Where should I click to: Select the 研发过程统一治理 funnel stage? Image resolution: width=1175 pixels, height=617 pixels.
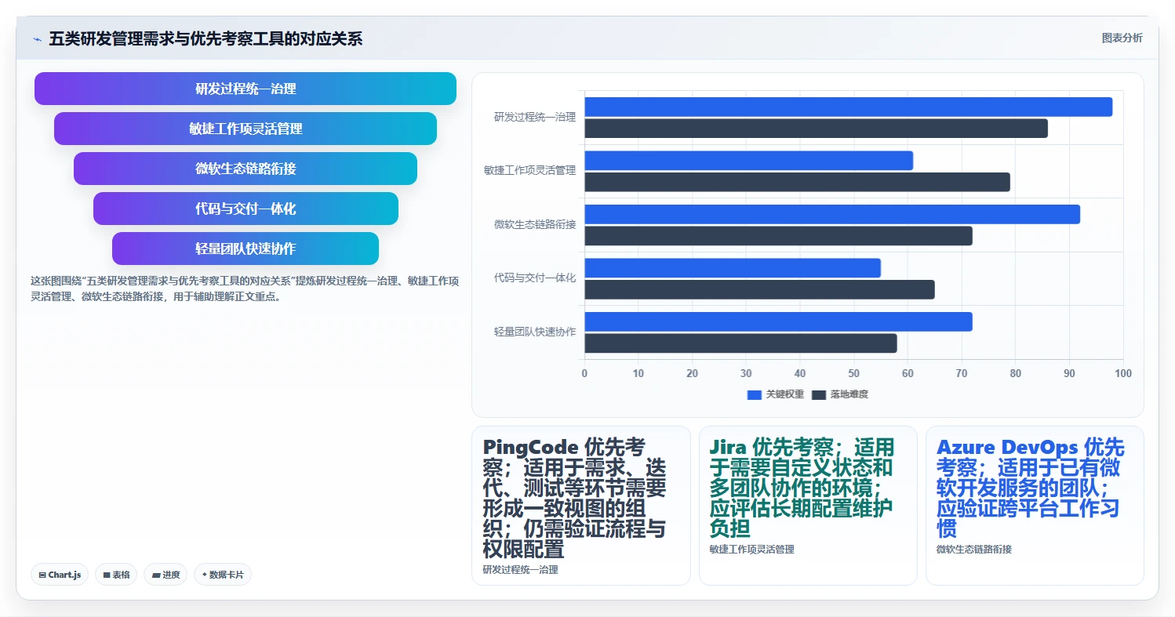click(x=246, y=89)
